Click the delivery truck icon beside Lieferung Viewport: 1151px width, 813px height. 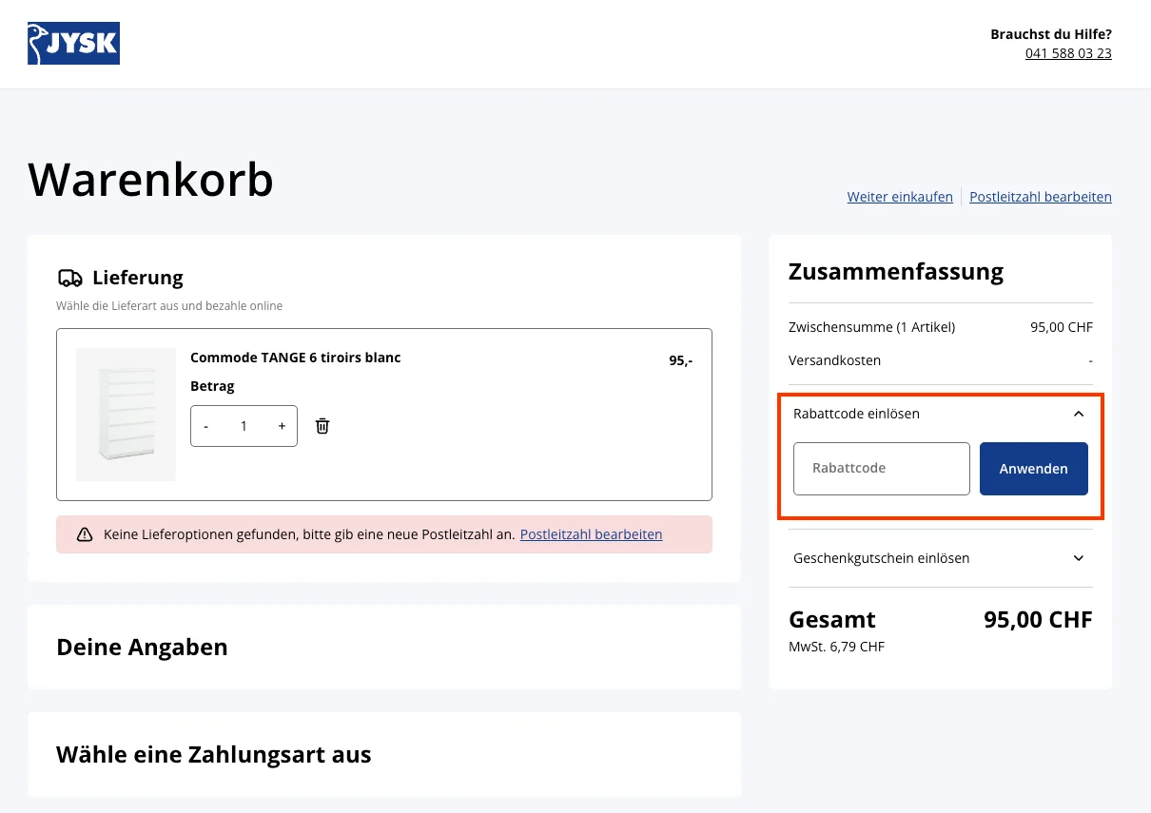[x=69, y=277]
